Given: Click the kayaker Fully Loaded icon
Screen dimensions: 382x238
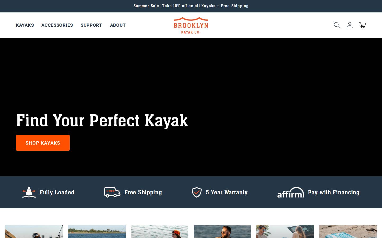Looking at the screenshot, I should [29, 192].
